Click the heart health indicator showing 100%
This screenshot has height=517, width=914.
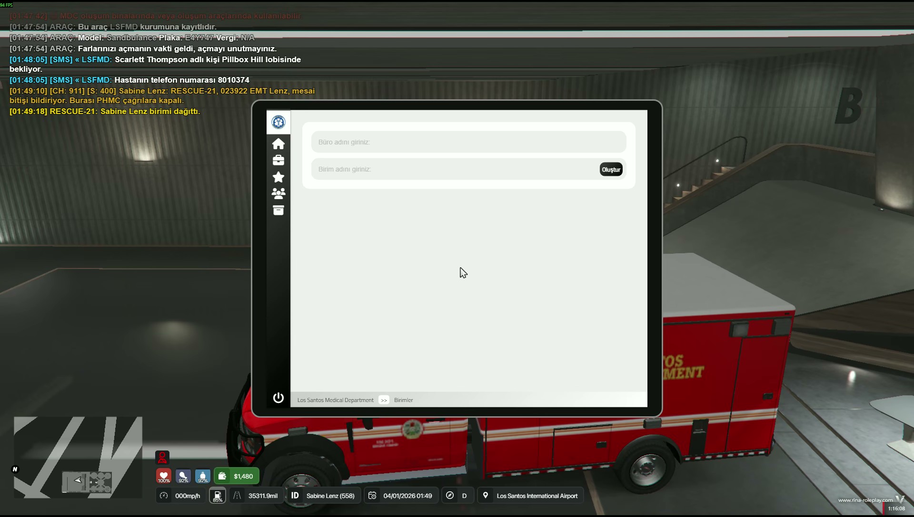(164, 476)
